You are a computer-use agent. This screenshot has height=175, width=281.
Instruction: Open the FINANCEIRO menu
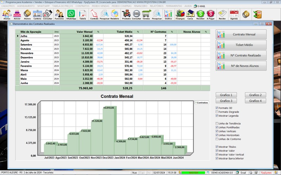coord(141,6)
